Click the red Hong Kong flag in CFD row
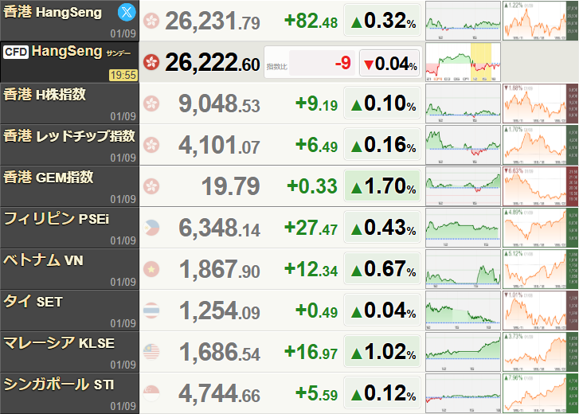The height and width of the screenshot is (414, 579). pyautogui.click(x=151, y=62)
